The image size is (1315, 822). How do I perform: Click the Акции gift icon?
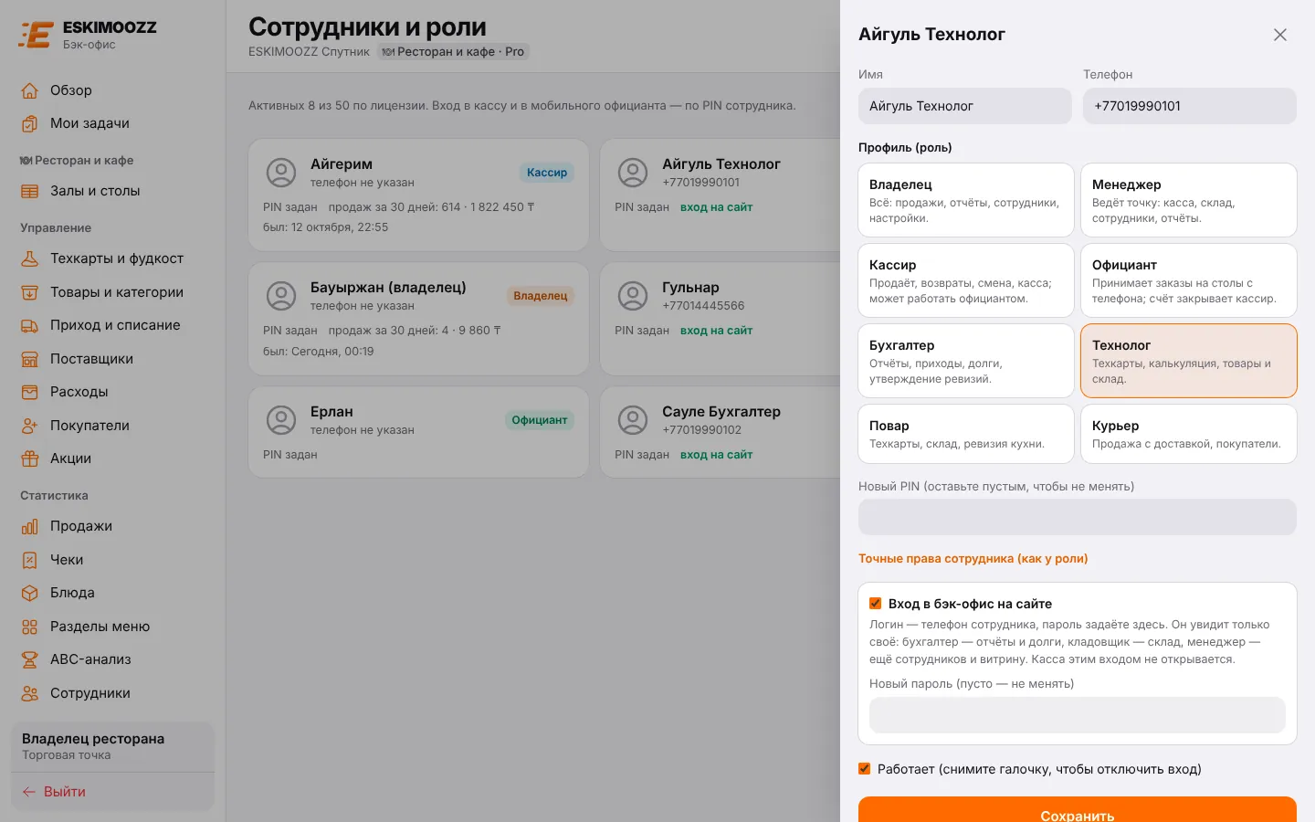30,458
